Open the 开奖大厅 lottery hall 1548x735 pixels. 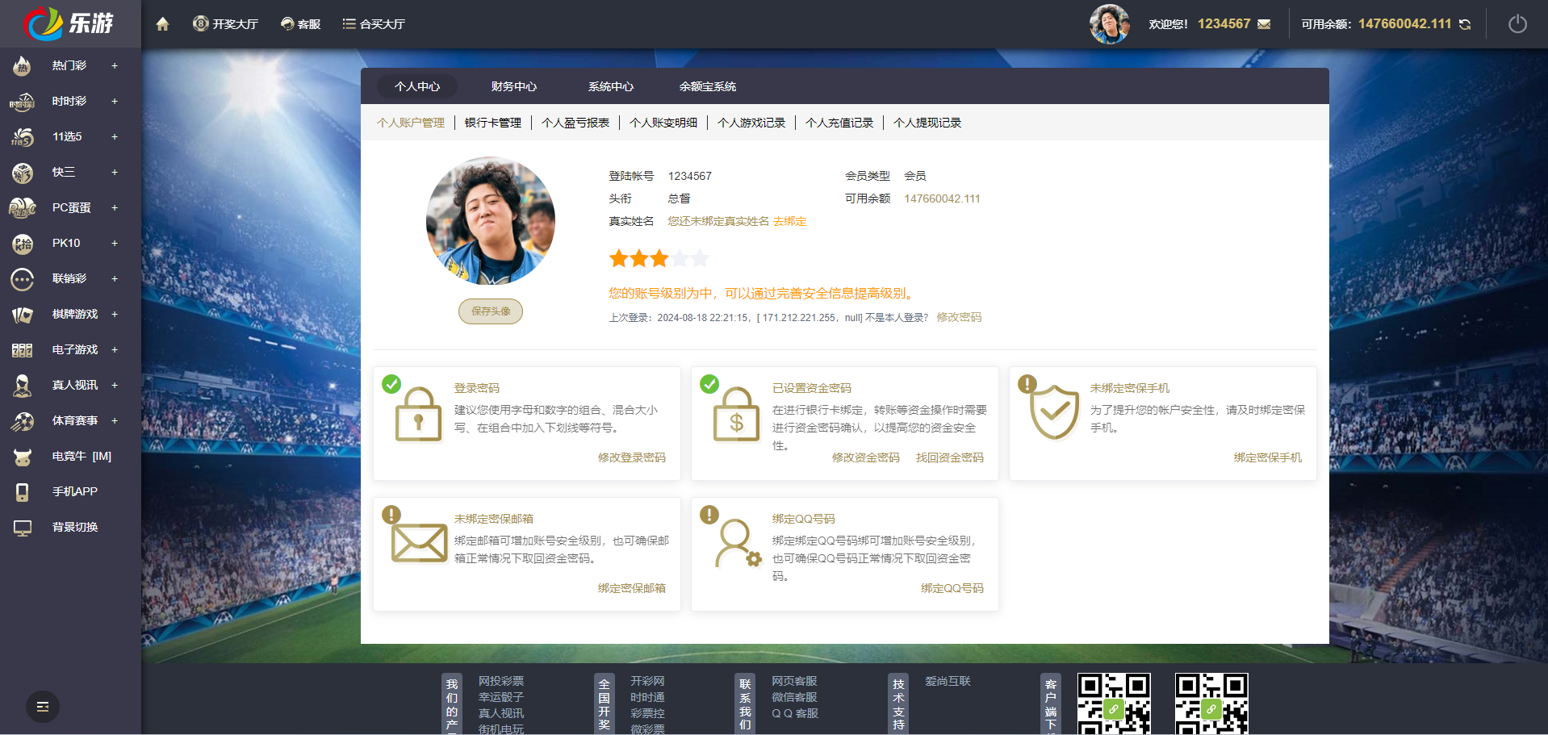[225, 24]
